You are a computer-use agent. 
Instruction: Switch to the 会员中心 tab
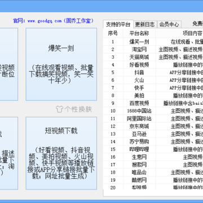point(169,24)
